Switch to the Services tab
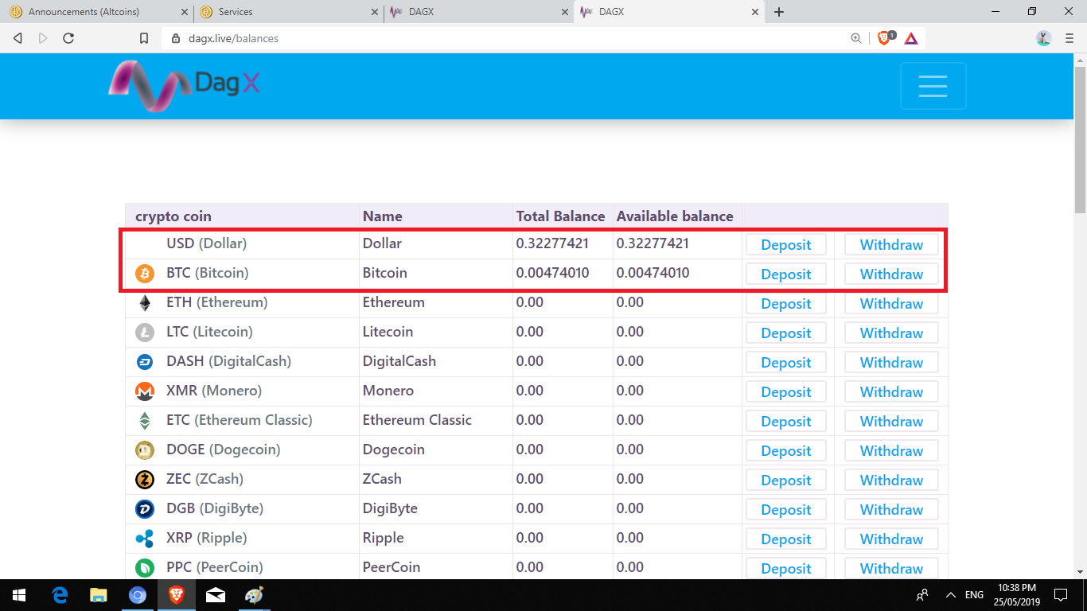 click(288, 12)
